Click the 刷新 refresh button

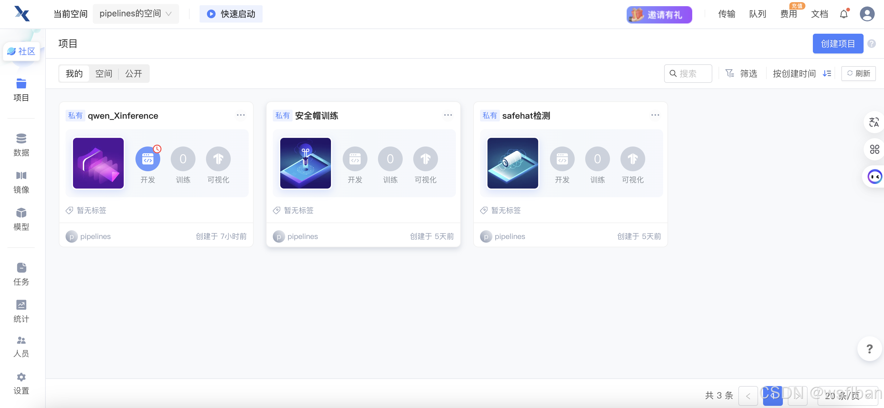[858, 73]
